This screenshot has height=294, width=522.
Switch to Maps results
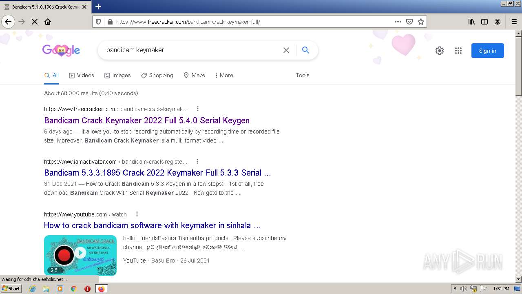pyautogui.click(x=194, y=75)
